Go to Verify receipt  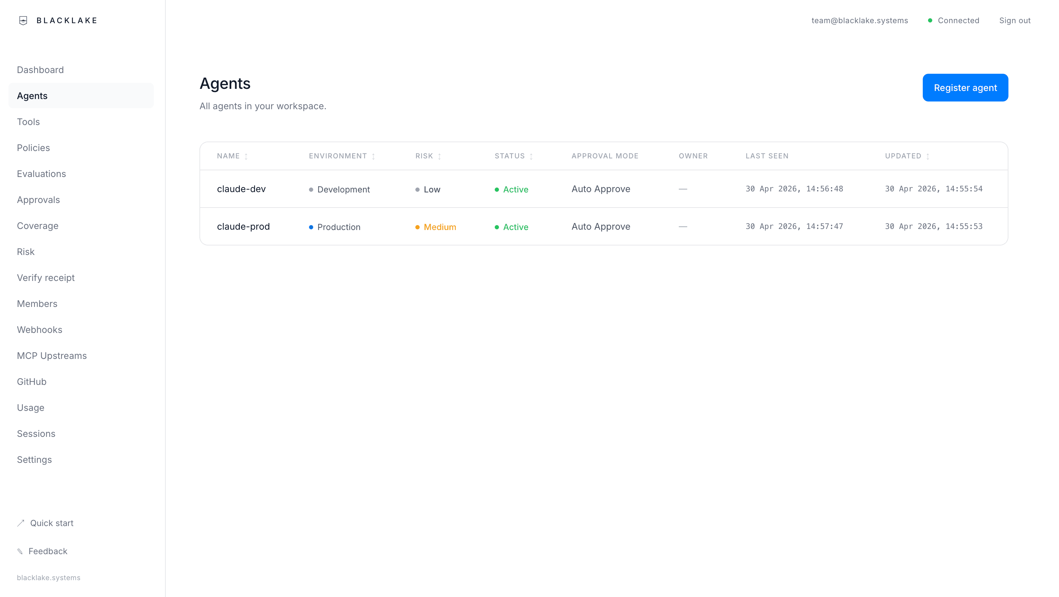(46, 277)
